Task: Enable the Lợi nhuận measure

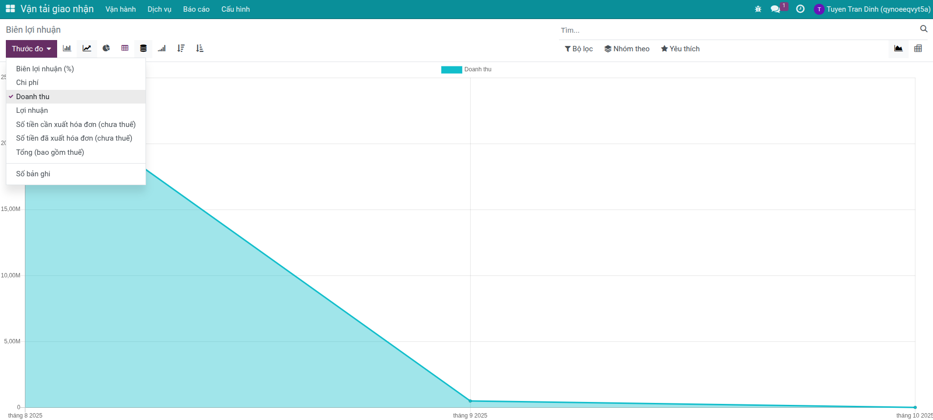Action: (x=32, y=110)
